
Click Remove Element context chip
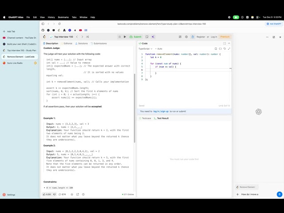pyautogui.click(x=247, y=187)
